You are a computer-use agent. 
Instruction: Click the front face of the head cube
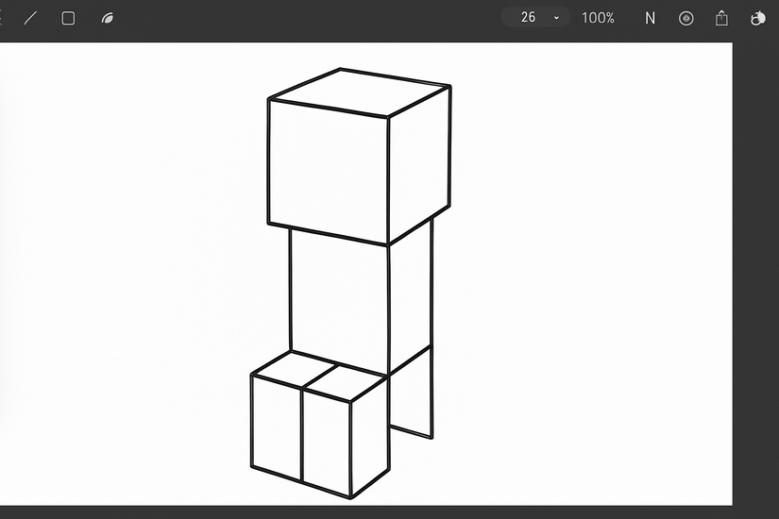pos(328,172)
